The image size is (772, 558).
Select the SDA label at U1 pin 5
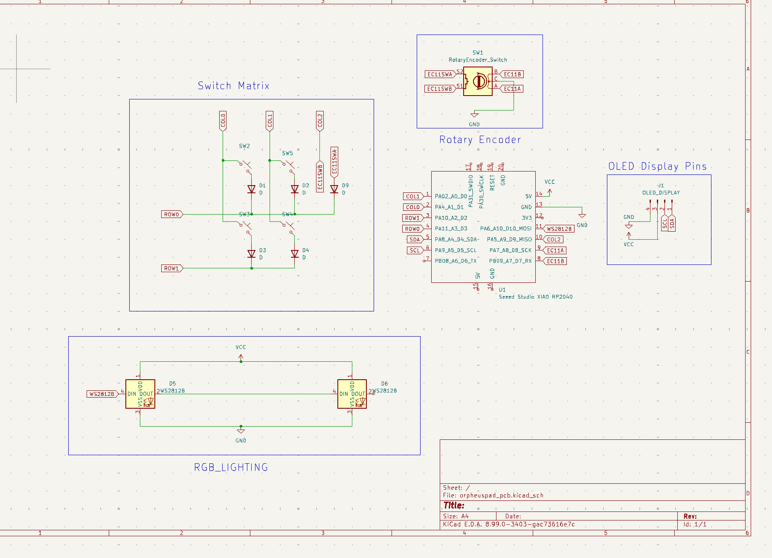[415, 240]
